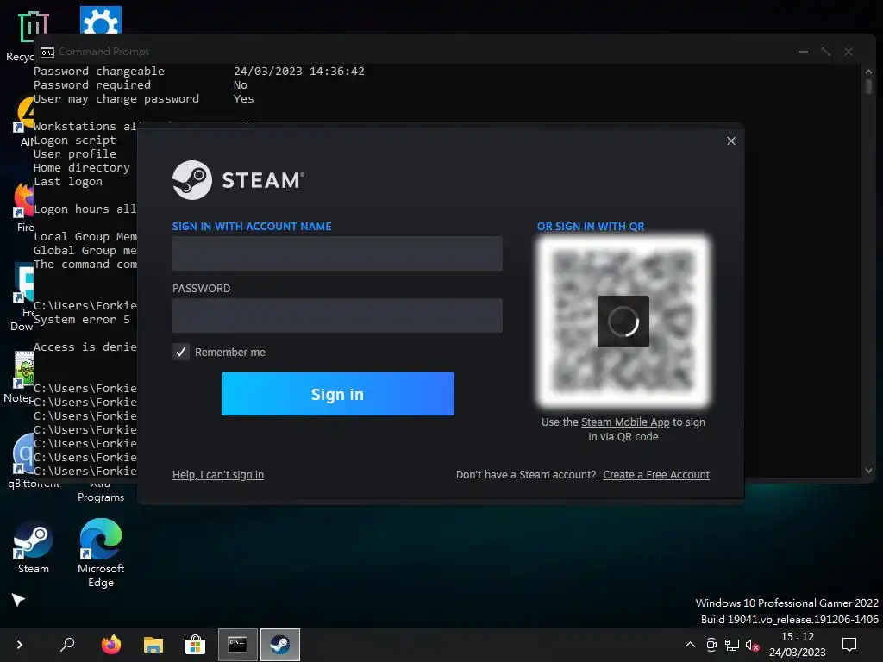Screen dimensions: 883x662
Task: Switch to Command Prompt taskbar button
Action: [x=238, y=645]
